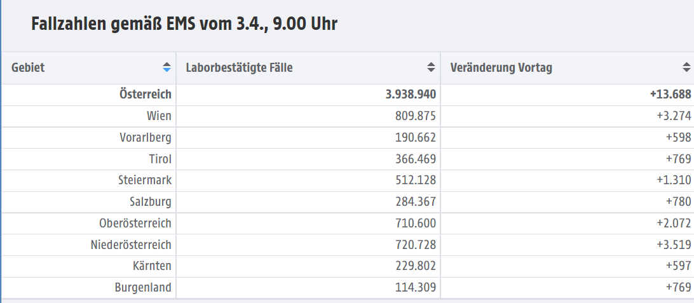Sort by Laborbestätigte Fälle arrow icon
The width and height of the screenshot is (694, 303).
[431, 68]
